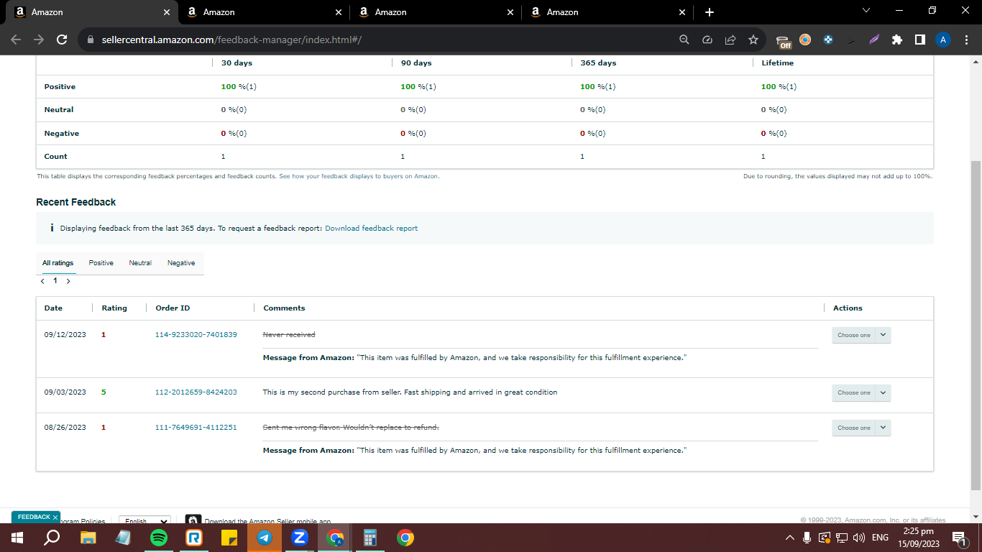
Task: Go forward with the browser arrow
Action: (39, 40)
